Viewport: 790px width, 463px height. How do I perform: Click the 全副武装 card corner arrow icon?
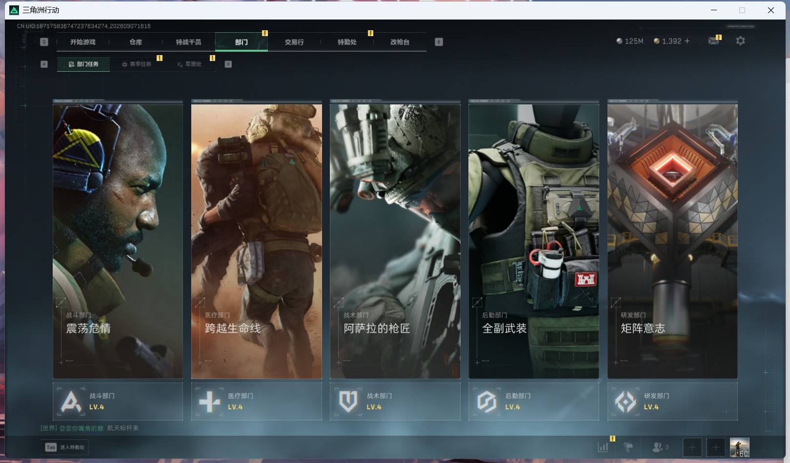(x=477, y=302)
